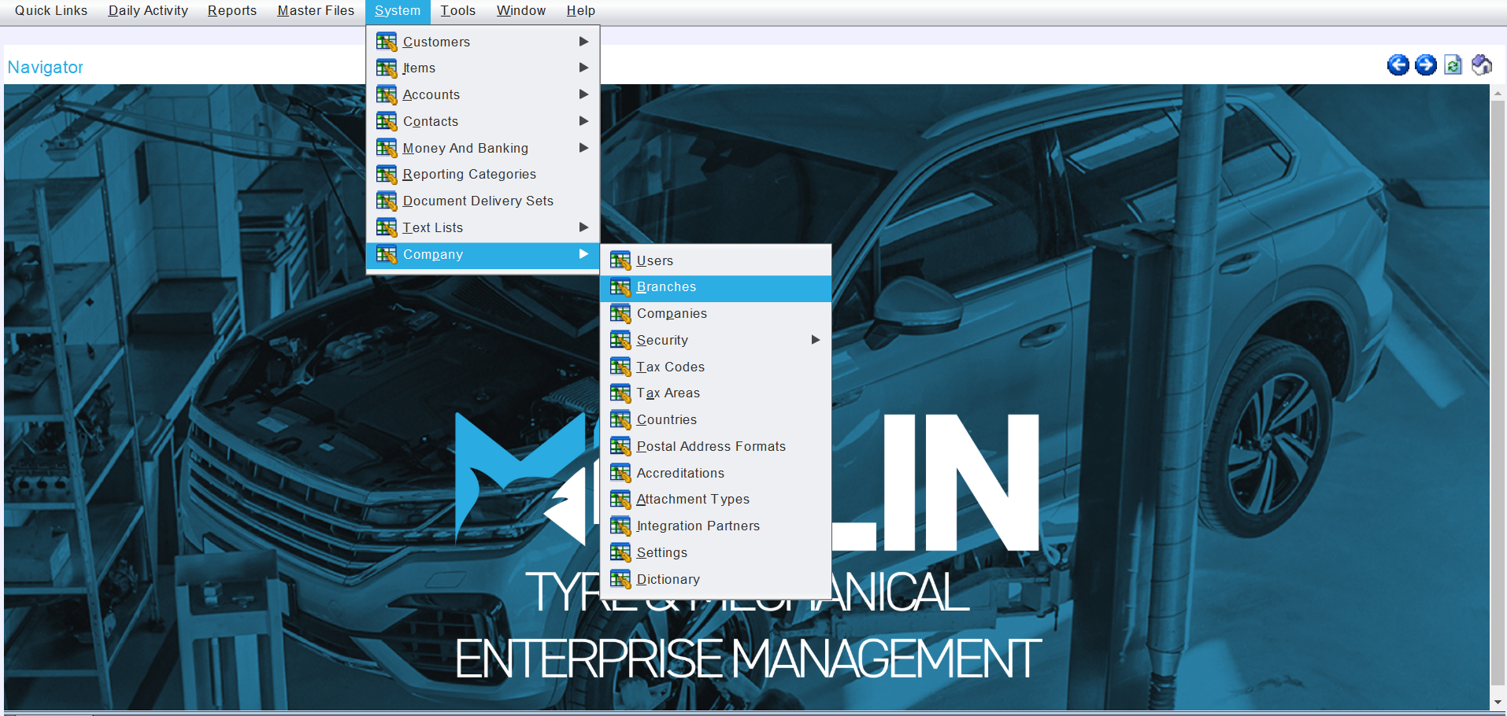Click the Navigator forward arrow icon
This screenshot has height=716, width=1507.
(x=1426, y=65)
